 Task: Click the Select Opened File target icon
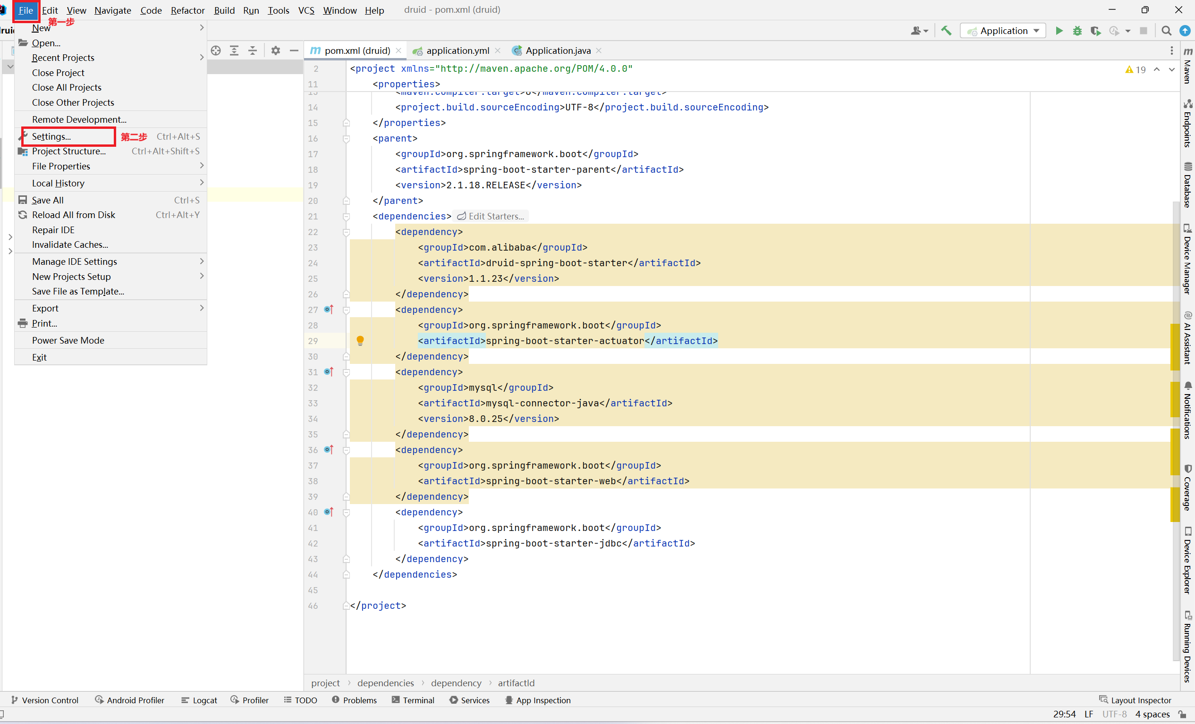coord(216,51)
